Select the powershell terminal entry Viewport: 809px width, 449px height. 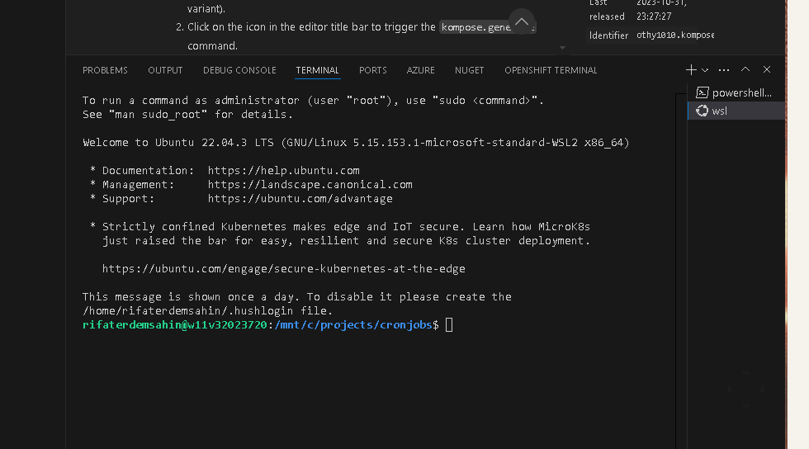(736, 93)
